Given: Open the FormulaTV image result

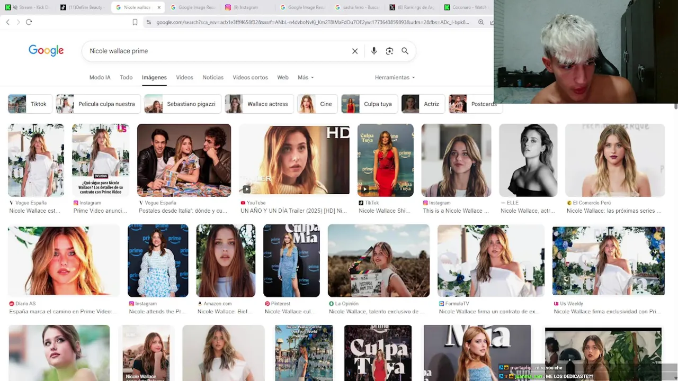Looking at the screenshot, I should [x=491, y=260].
